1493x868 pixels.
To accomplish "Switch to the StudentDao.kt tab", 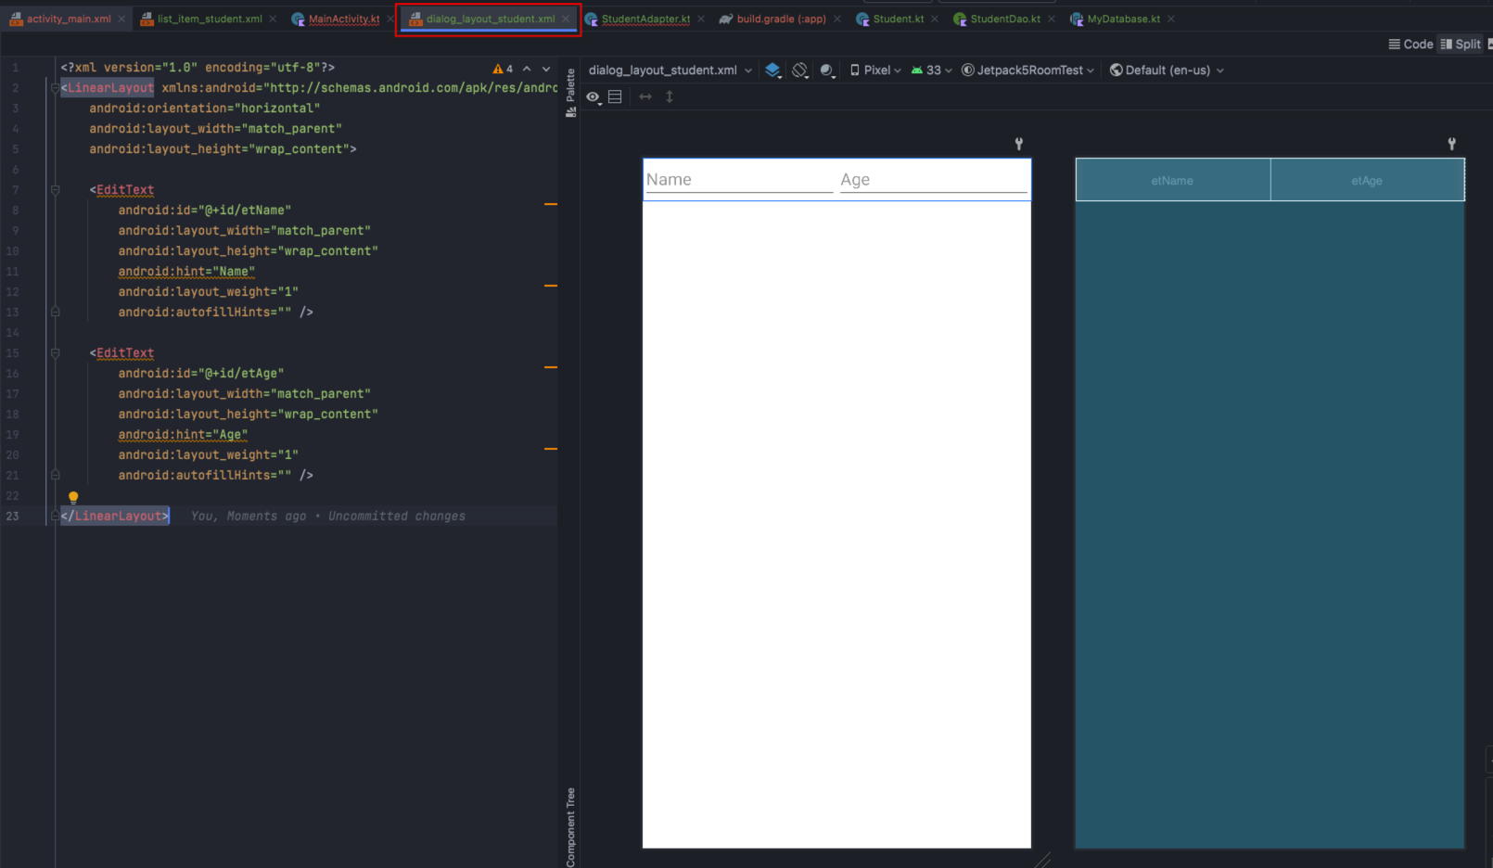I will click(1005, 19).
